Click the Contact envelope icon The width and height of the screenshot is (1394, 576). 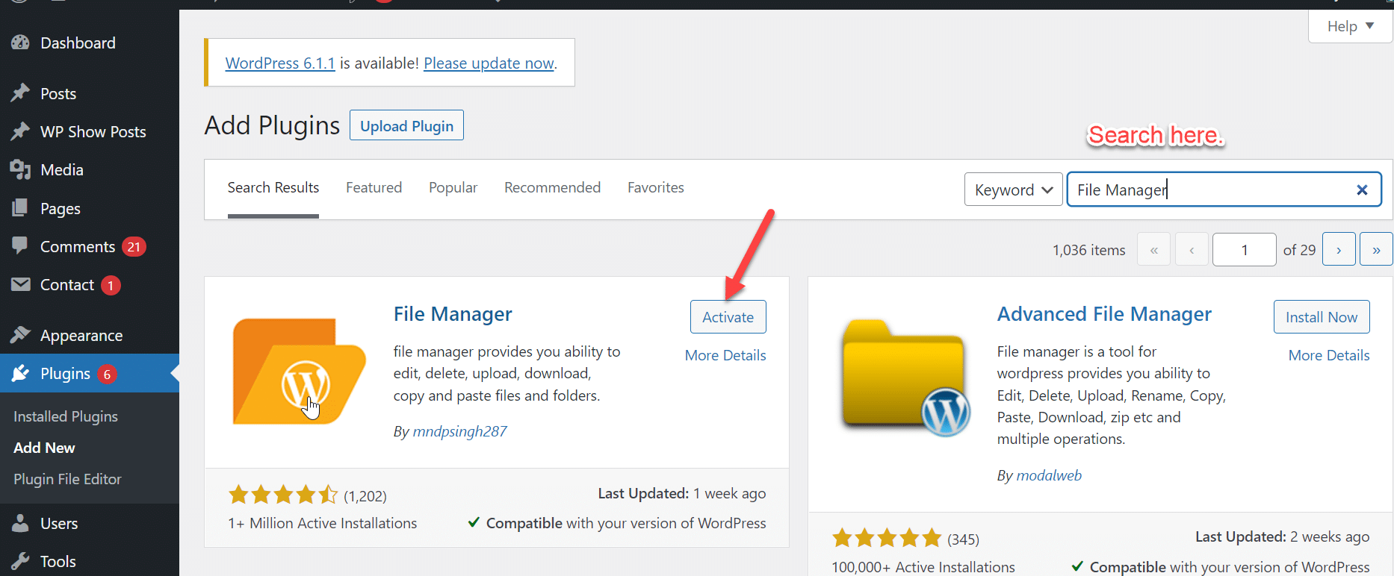tap(20, 284)
